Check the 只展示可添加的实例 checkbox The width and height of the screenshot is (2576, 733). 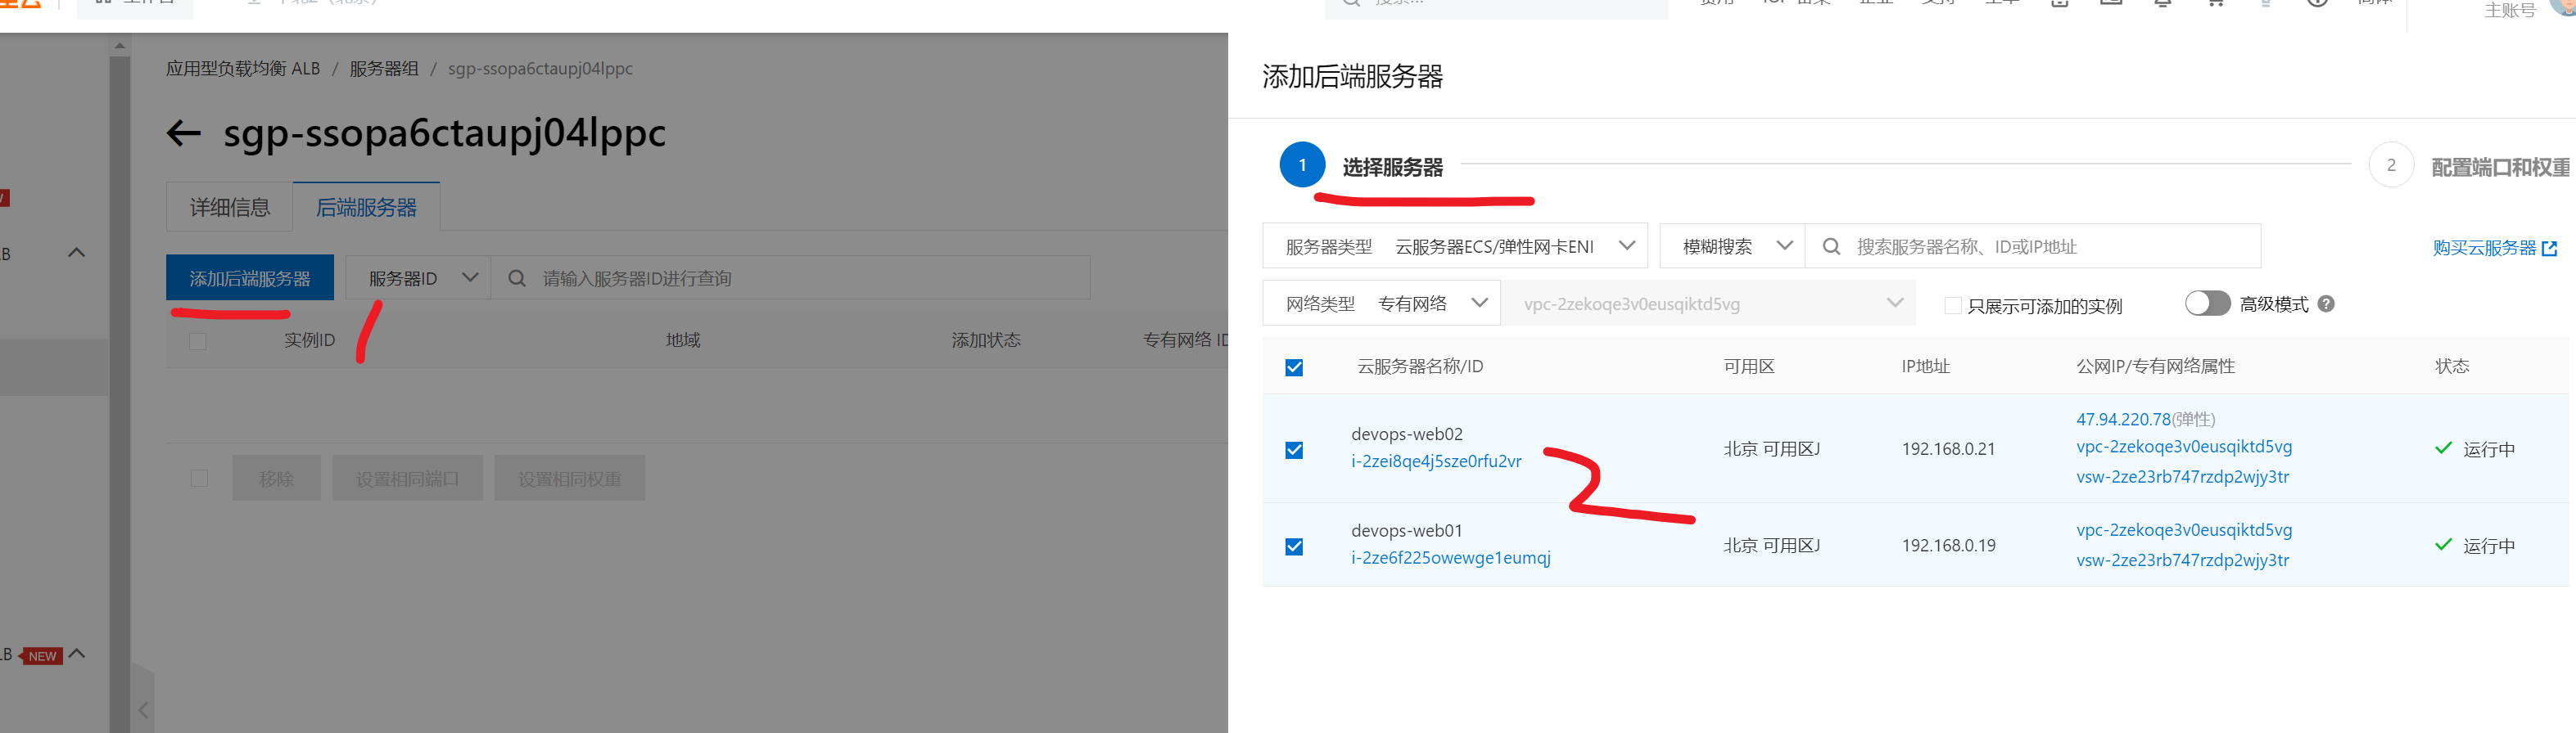coord(1952,306)
